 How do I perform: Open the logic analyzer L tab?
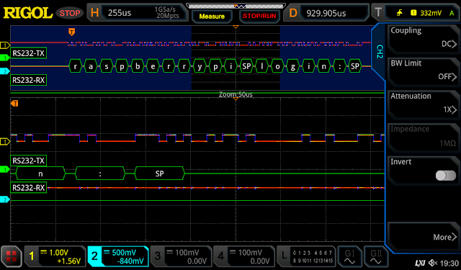tap(306, 256)
